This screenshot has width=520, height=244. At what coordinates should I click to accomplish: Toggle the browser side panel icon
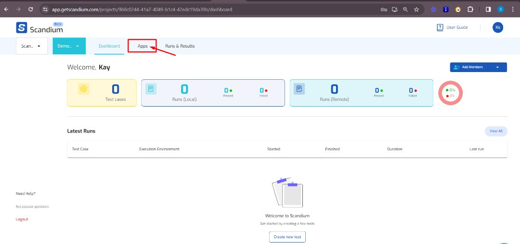[488, 10]
